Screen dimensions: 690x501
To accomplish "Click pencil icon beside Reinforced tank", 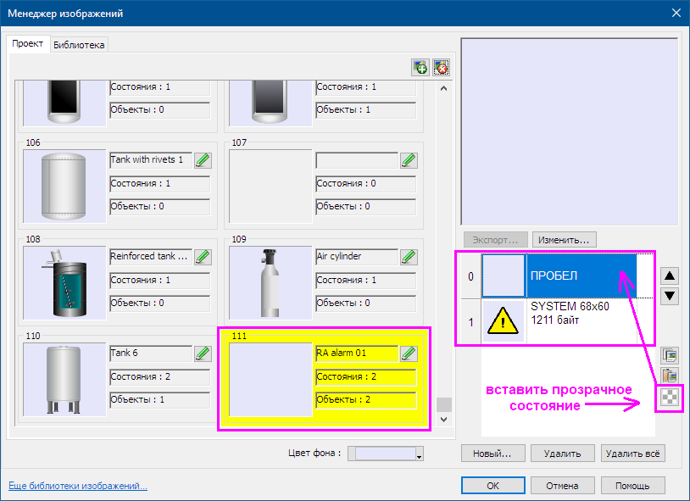I will pyautogui.click(x=203, y=257).
